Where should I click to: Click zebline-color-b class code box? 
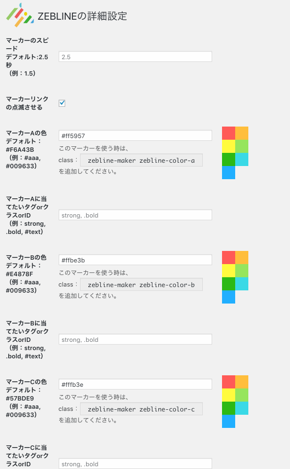[x=141, y=285]
